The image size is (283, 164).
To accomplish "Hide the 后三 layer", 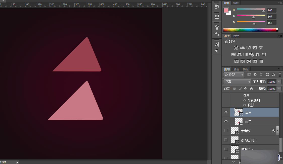I will 226,112.
